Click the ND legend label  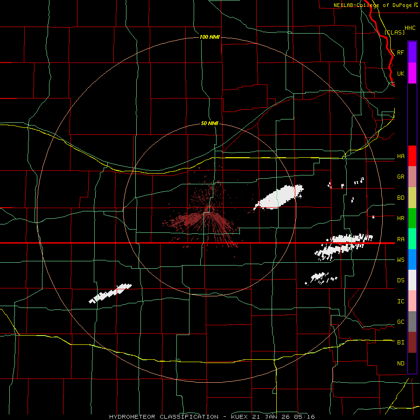400,364
